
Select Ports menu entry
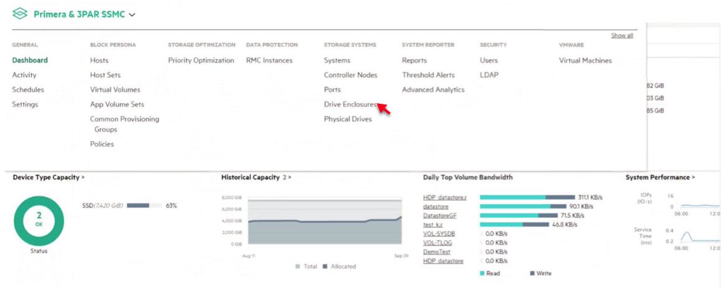click(333, 90)
